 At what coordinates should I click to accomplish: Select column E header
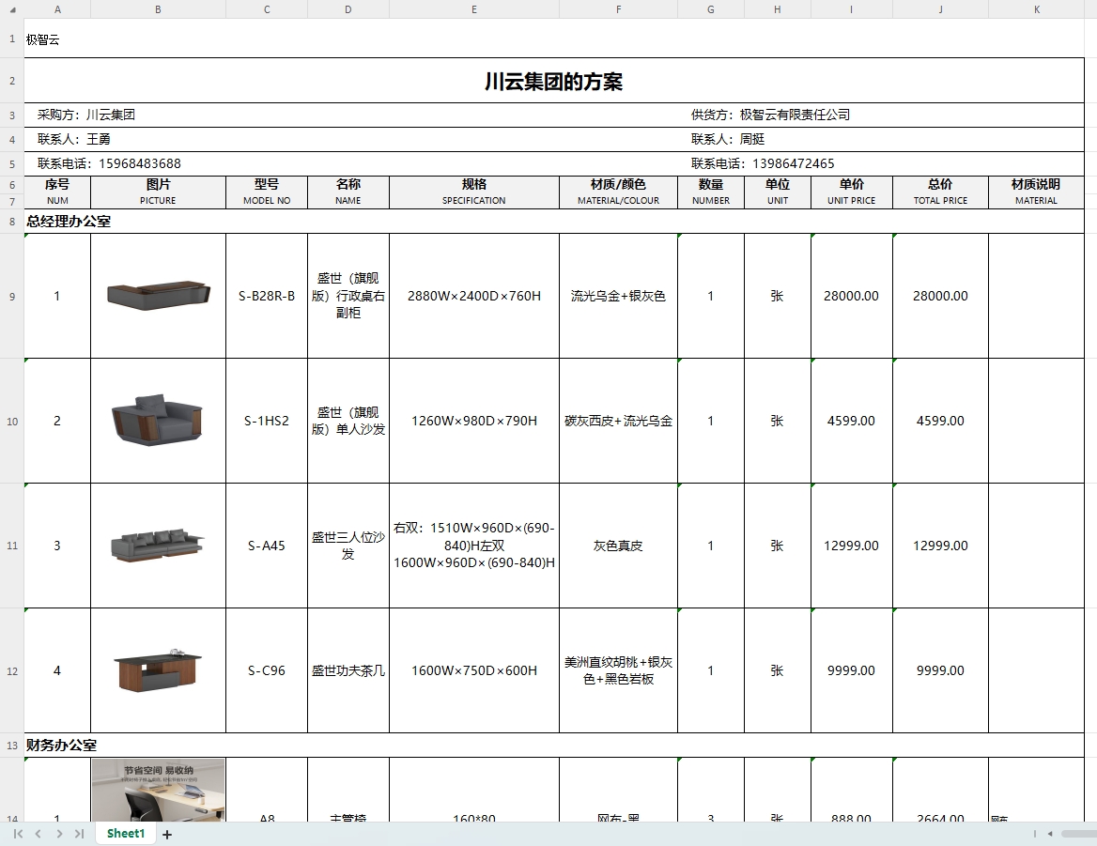pos(473,9)
